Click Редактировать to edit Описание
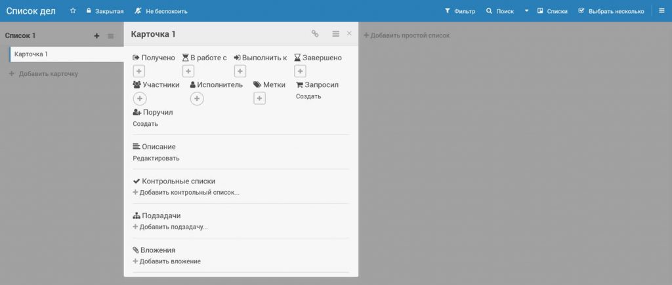This screenshot has height=285, width=672. [156, 159]
